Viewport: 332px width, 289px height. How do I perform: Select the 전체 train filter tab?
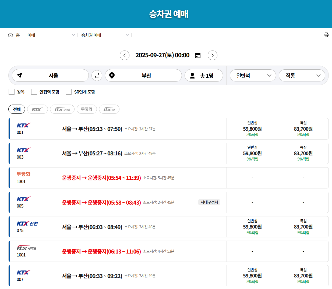tap(17, 109)
